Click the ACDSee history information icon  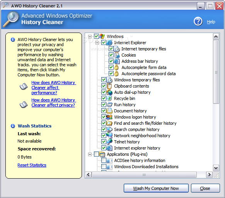click(109, 160)
